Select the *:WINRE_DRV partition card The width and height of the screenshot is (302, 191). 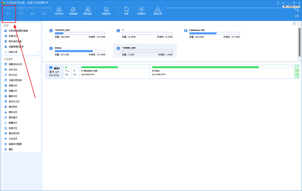145,51
